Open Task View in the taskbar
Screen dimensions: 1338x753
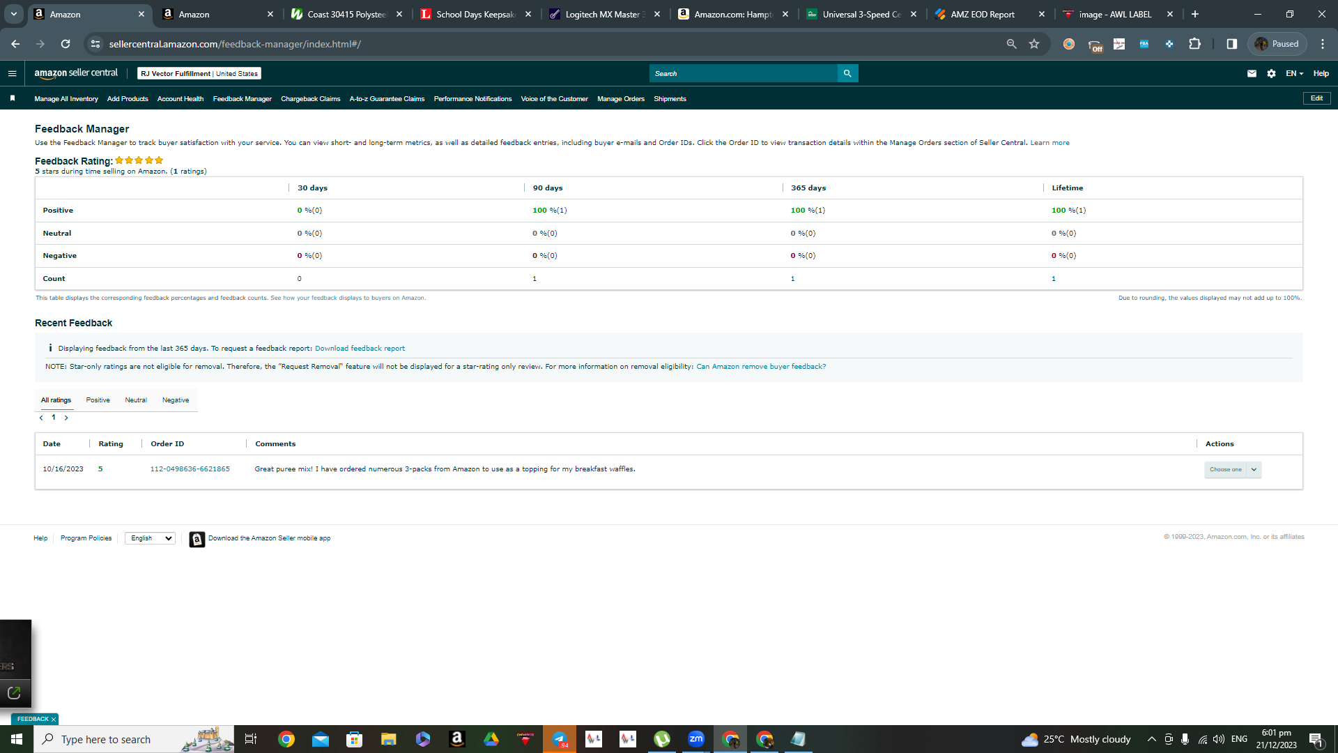coord(251,739)
